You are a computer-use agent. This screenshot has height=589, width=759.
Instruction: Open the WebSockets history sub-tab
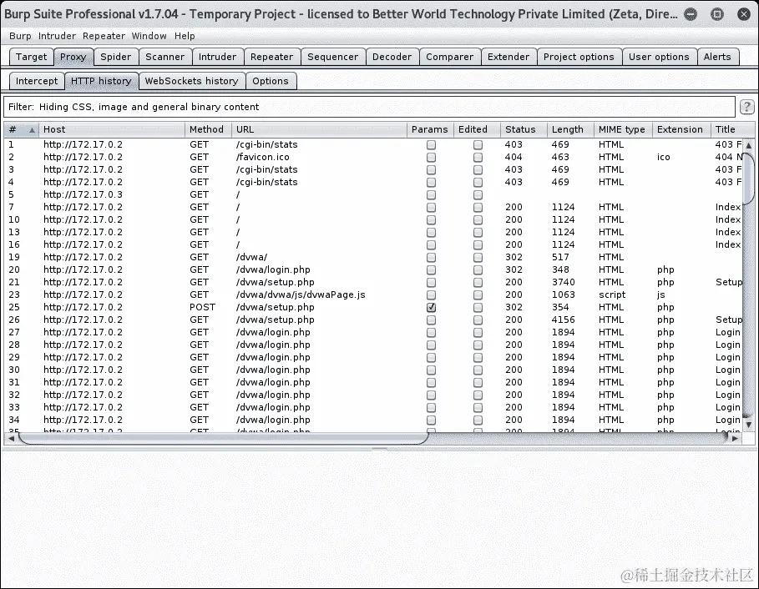click(x=192, y=81)
